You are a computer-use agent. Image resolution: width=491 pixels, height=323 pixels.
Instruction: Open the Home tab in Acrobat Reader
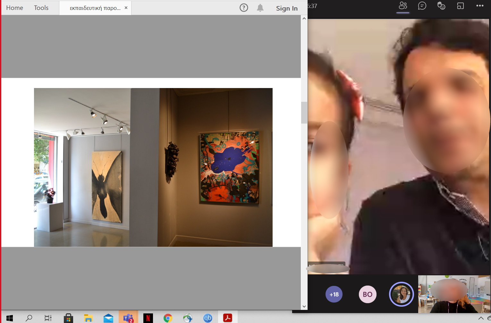coord(14,8)
